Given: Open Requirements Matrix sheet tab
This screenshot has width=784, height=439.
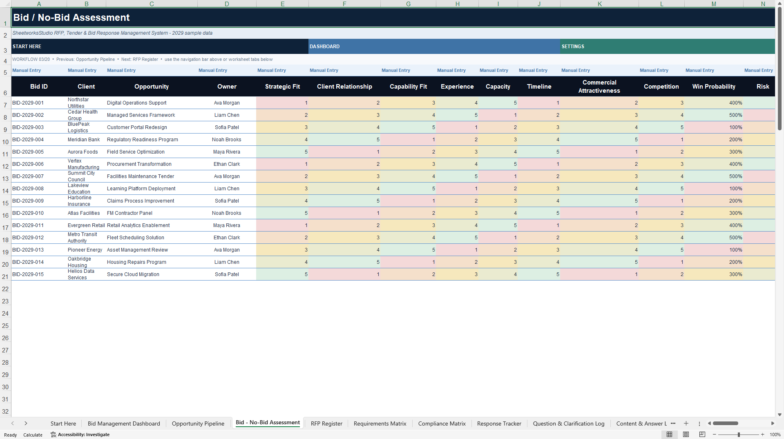Looking at the screenshot, I should pos(380,423).
